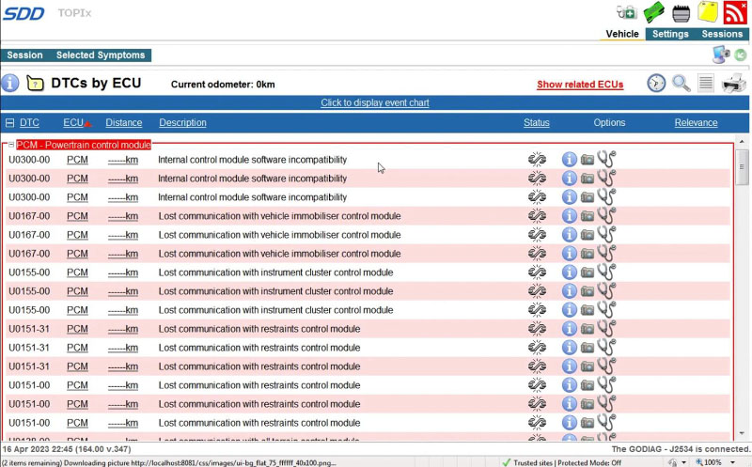Click the scrollbar up arrow
The width and height of the screenshot is (752, 467).
[x=742, y=143]
